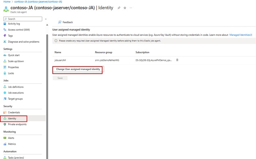Viewport: 256px width, 159px height.
Task: Open the Quick start menu item
Action: point(14,55)
